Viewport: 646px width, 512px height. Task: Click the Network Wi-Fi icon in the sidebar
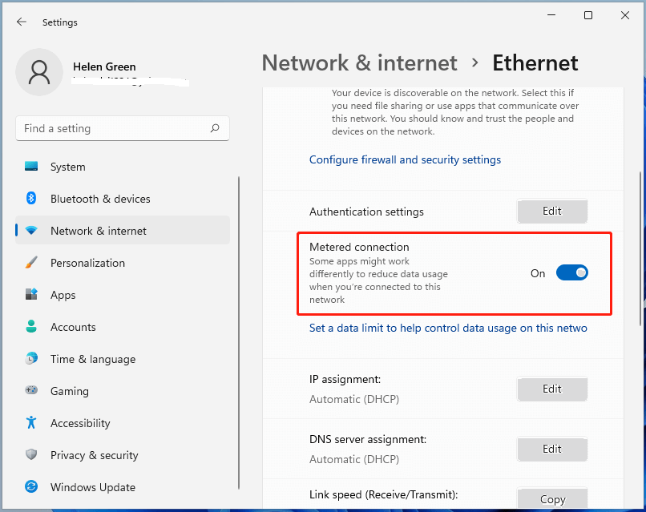coord(31,230)
